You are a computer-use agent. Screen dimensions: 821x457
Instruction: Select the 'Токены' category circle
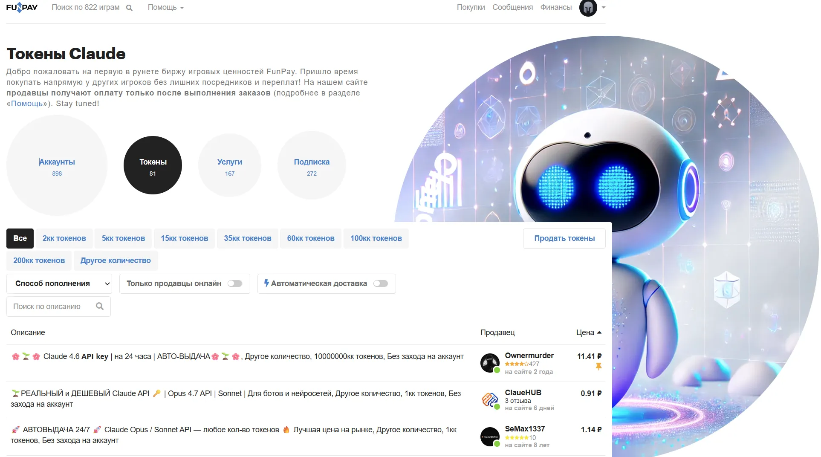pos(153,165)
